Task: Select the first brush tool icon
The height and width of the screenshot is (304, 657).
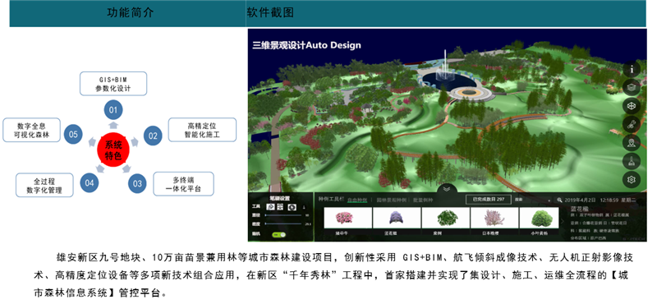Action: tap(270, 207)
